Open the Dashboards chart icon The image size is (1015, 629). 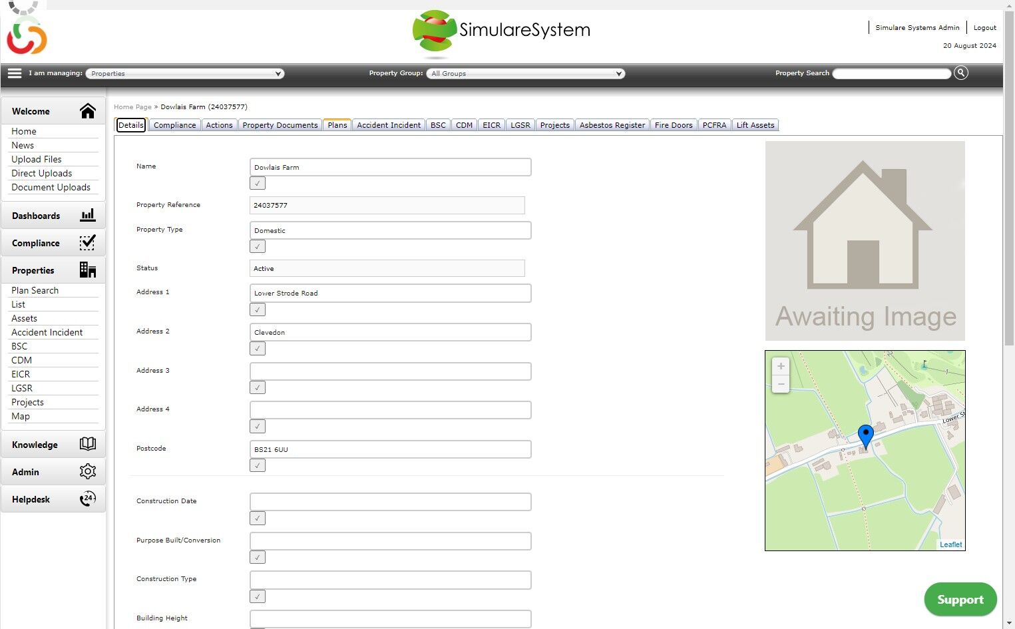click(x=88, y=215)
